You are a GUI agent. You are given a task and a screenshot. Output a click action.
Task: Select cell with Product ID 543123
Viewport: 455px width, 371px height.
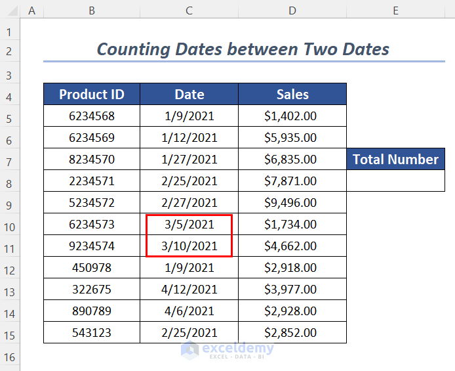click(x=92, y=332)
